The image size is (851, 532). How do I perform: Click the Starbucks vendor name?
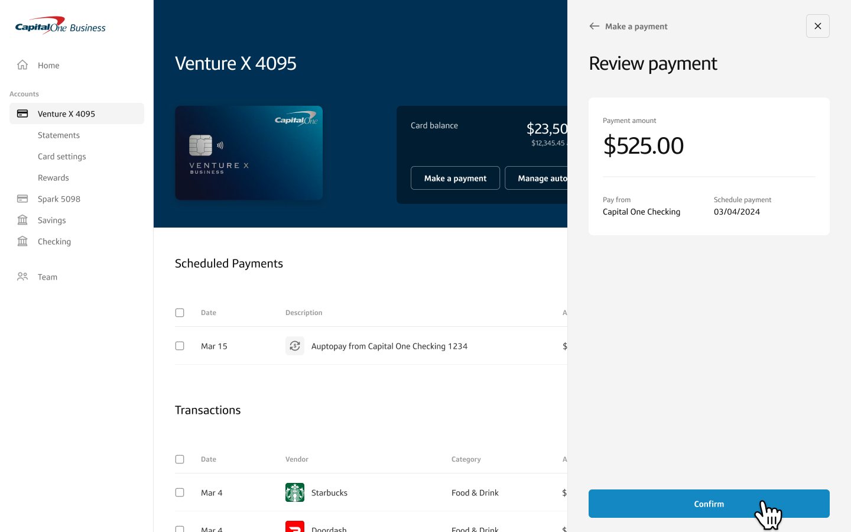click(x=329, y=492)
